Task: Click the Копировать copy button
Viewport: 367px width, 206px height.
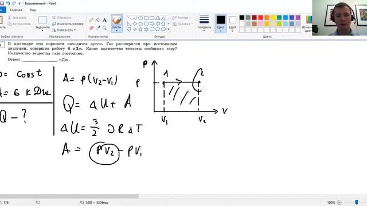Action: tap(19, 24)
